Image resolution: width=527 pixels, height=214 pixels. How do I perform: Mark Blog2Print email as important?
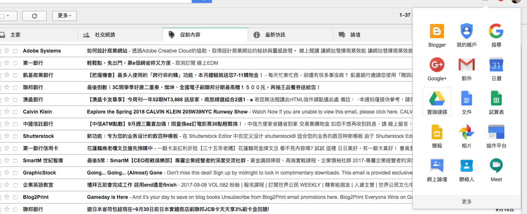pos(15,197)
